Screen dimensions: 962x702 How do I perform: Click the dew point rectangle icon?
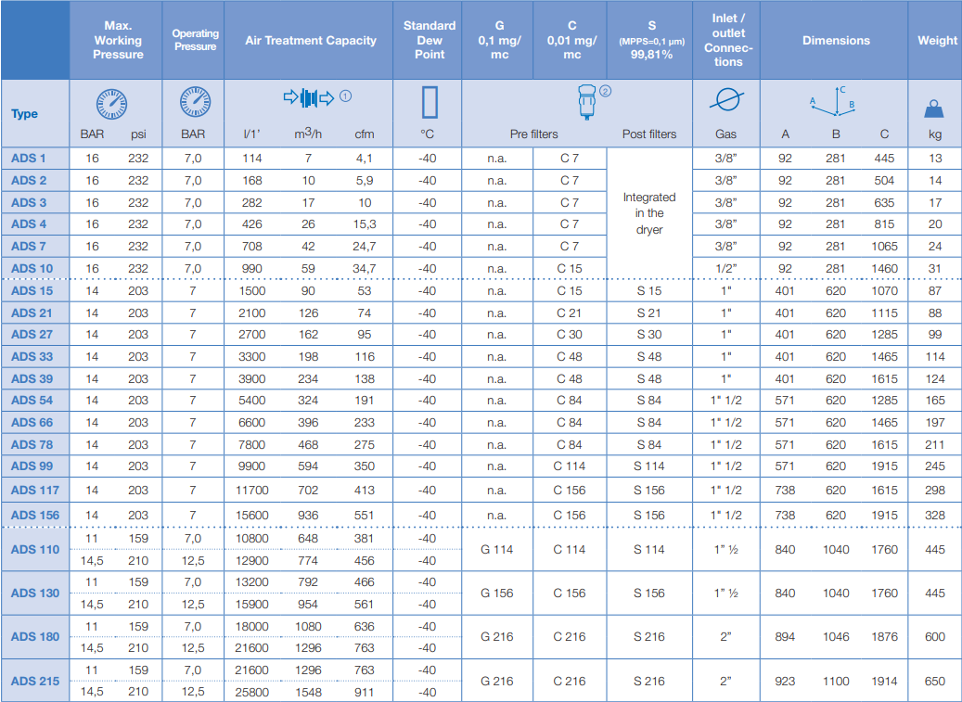point(430,102)
